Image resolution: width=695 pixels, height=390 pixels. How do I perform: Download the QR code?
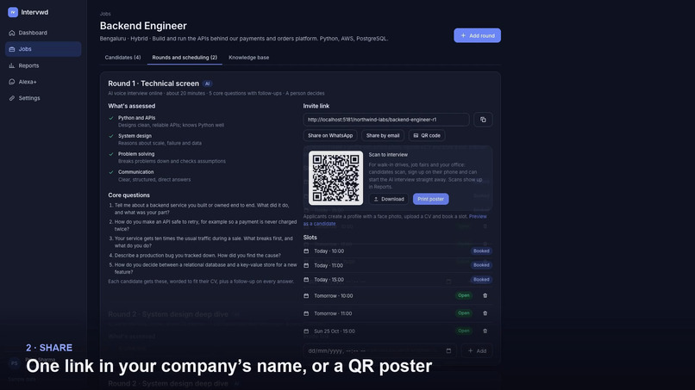tap(389, 199)
